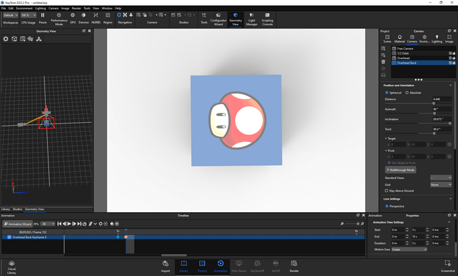Screen dimensions: 458x276
Task: Select the Pan navigation icon
Action: (x=125, y=15)
